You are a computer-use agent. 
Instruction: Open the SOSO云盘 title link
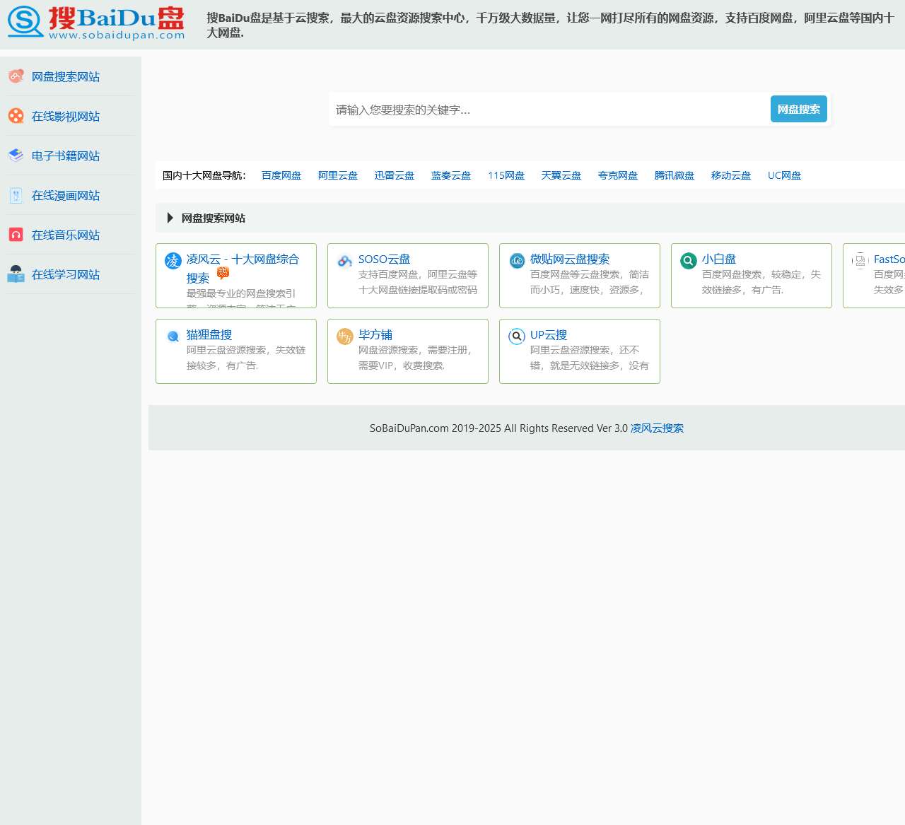[384, 259]
